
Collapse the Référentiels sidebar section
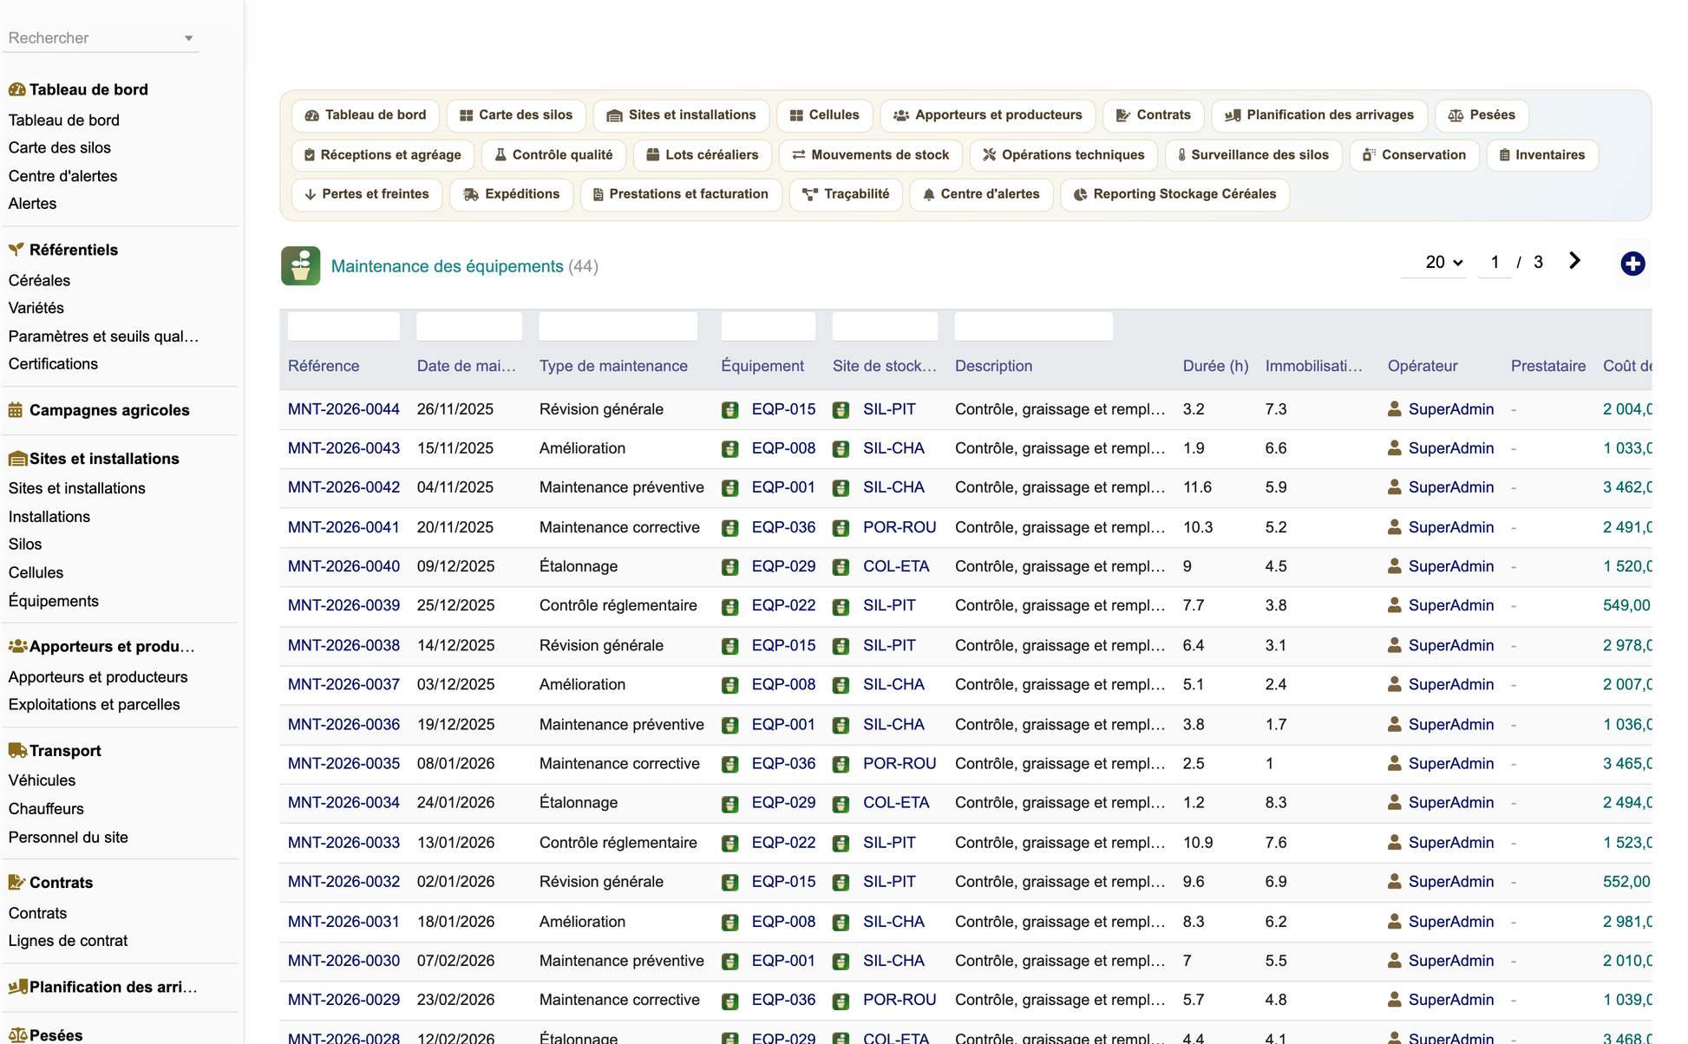[74, 250]
